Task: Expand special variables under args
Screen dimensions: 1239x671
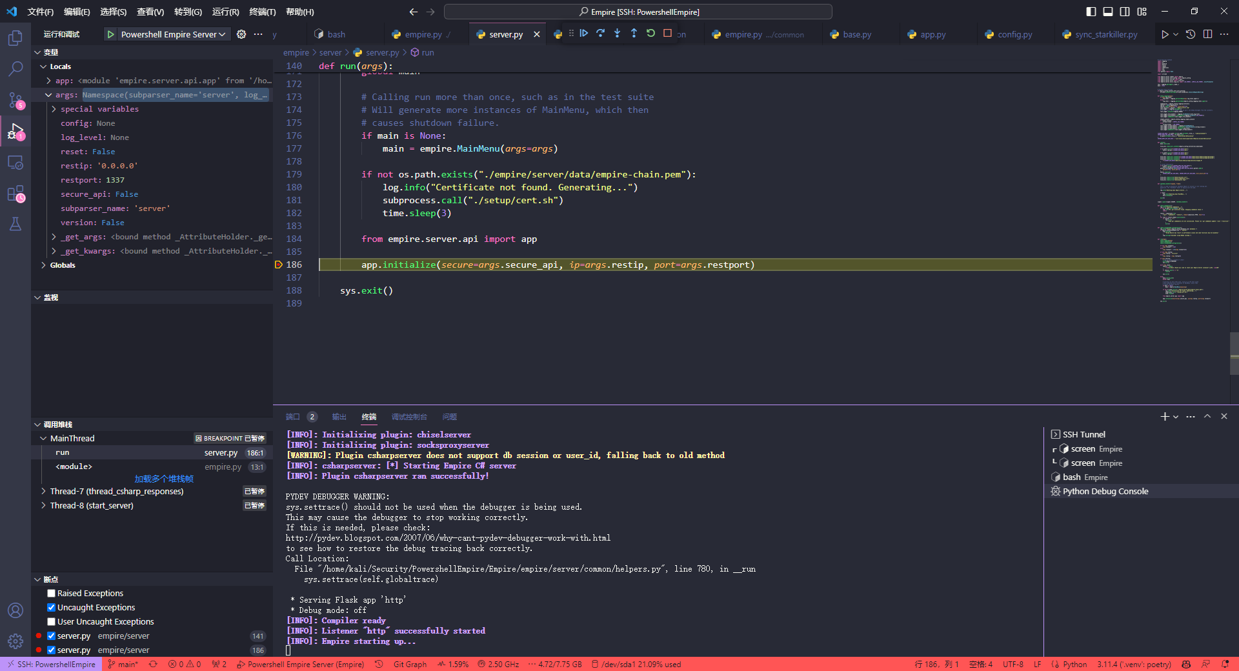Action: pos(54,109)
